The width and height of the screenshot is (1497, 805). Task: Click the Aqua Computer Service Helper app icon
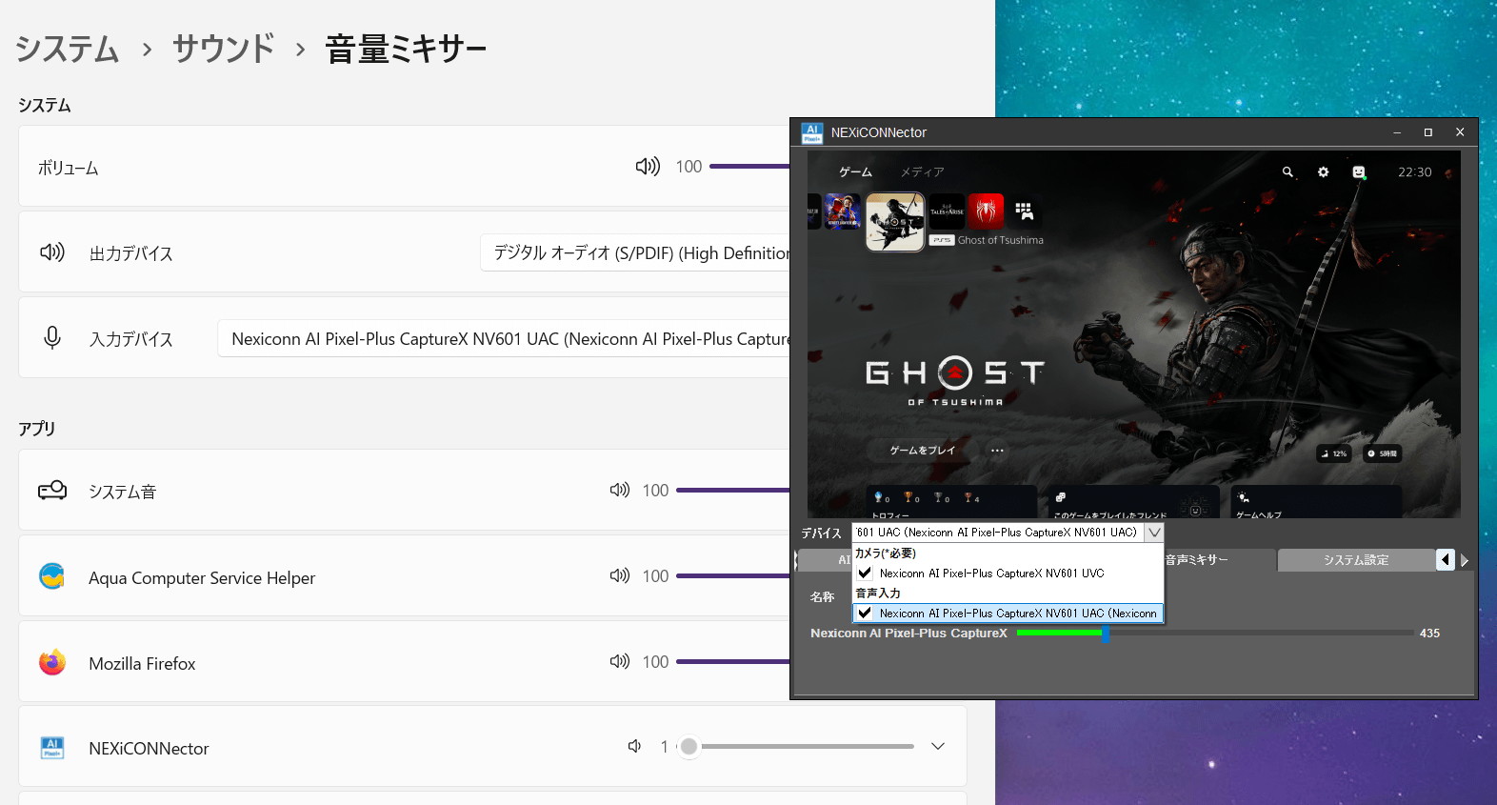pyautogui.click(x=52, y=575)
